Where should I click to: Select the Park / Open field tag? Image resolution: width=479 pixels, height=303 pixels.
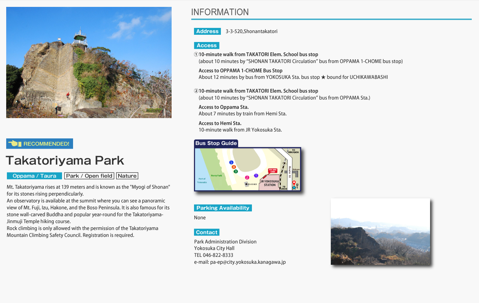[89, 176]
